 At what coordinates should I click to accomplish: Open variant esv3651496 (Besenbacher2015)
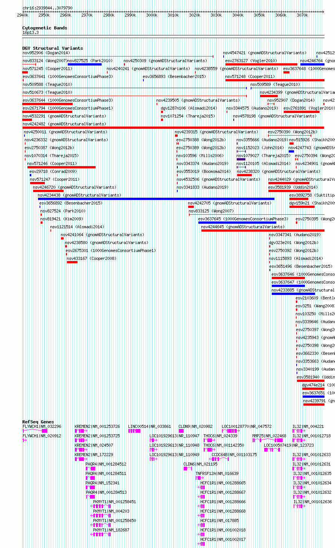pyautogui.click(x=301, y=266)
